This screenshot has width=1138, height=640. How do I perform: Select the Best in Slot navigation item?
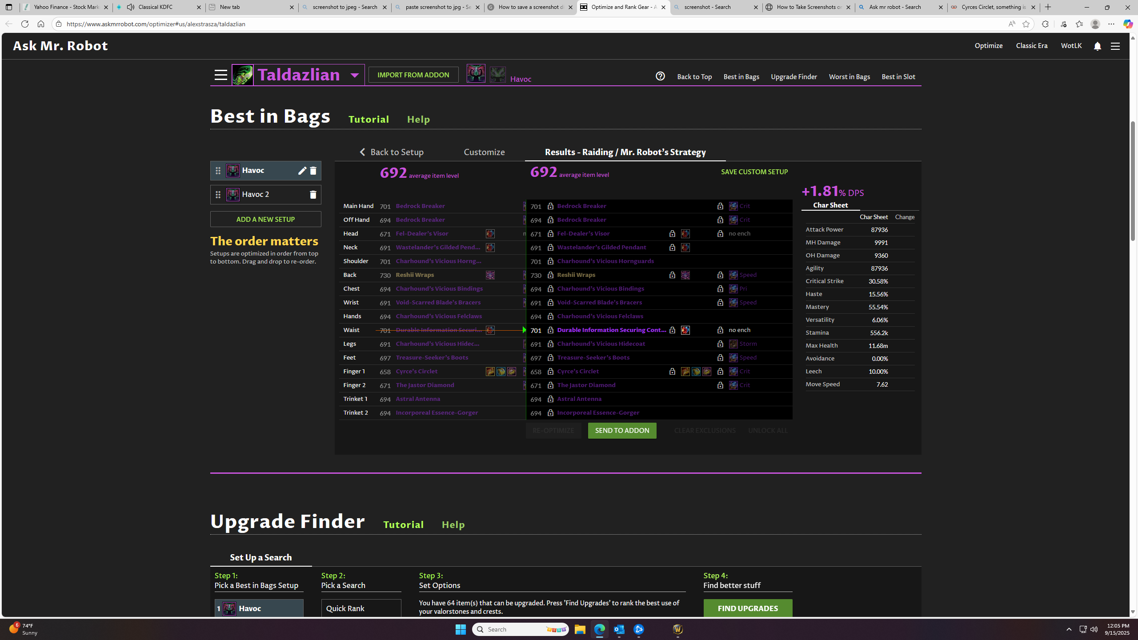898,77
